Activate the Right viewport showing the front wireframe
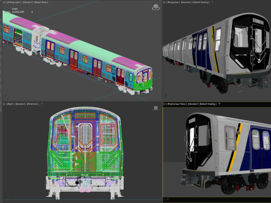 click(x=82, y=152)
